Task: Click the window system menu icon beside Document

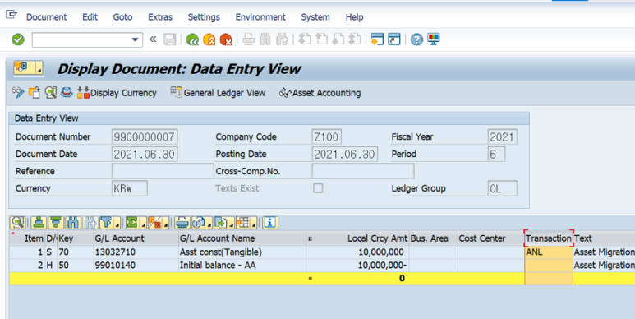Action: coord(12,15)
